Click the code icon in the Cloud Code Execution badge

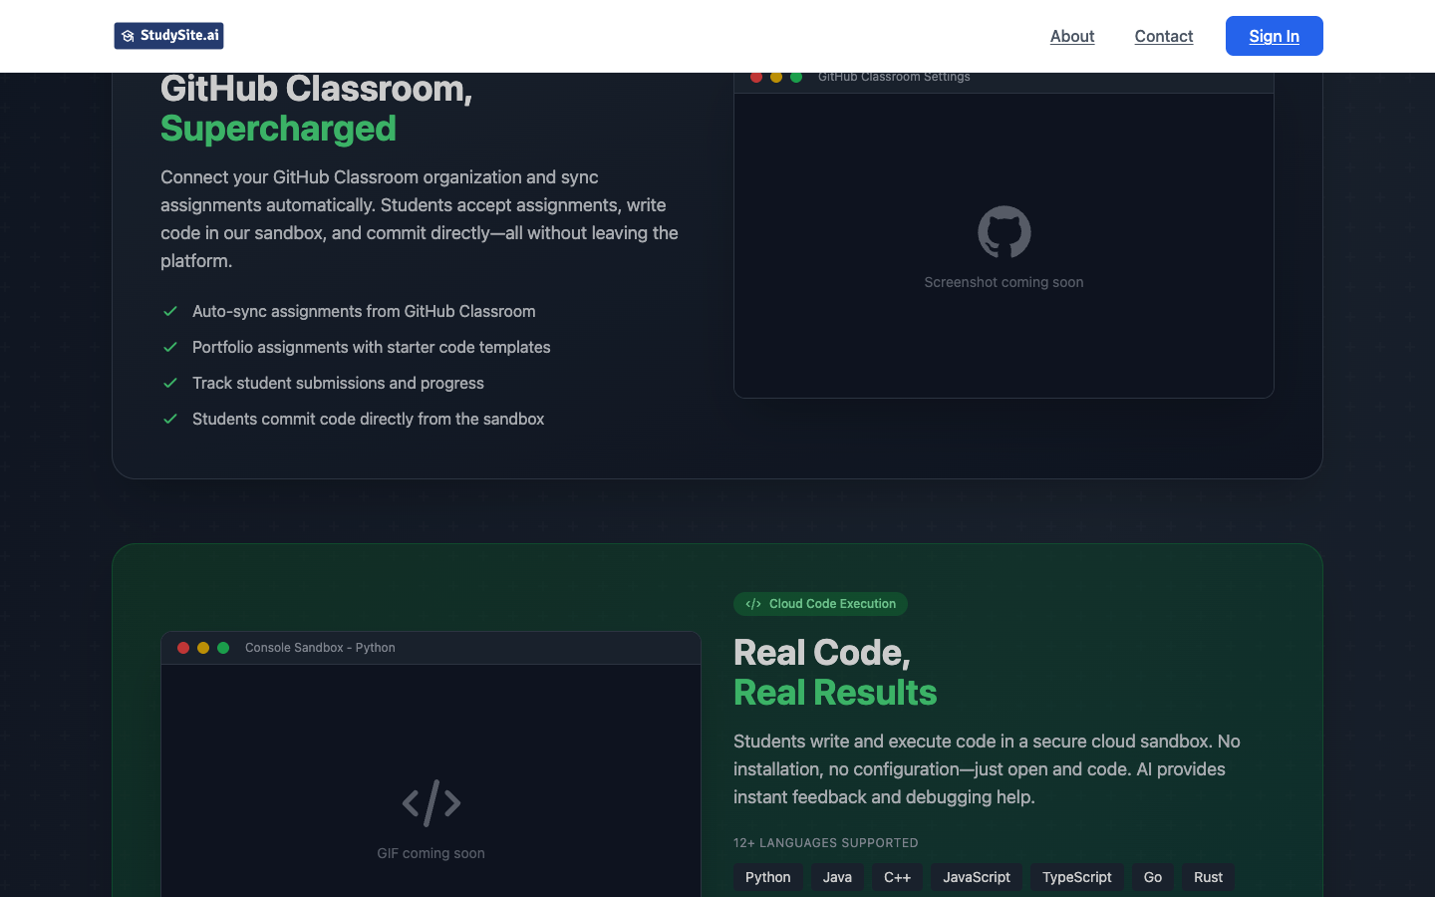click(x=753, y=603)
